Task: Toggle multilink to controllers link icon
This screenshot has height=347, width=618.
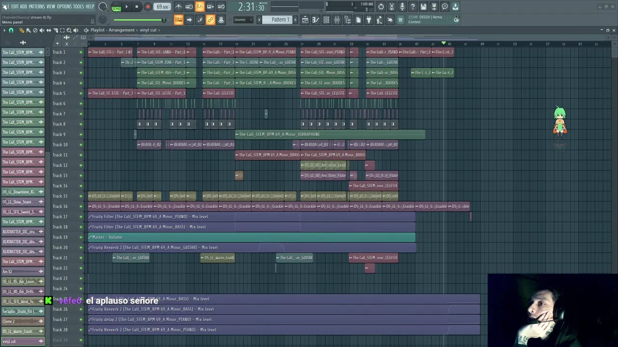Action: (x=210, y=20)
